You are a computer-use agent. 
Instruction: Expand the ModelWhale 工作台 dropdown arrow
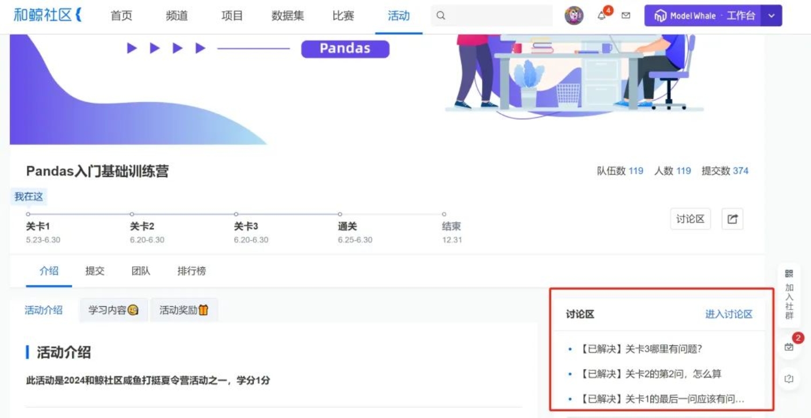[771, 16]
